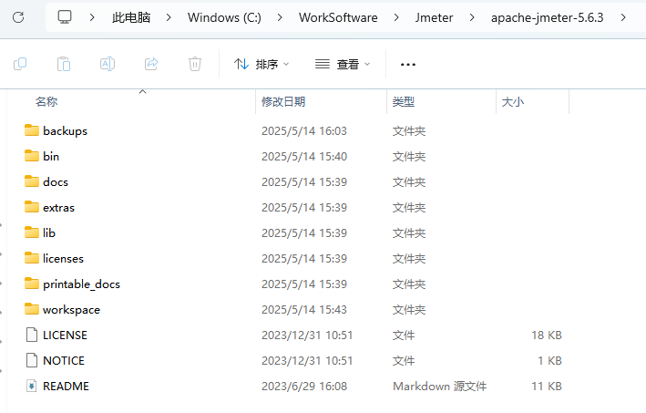Select the LICENSE file name
The image size is (646, 413).
(x=65, y=336)
